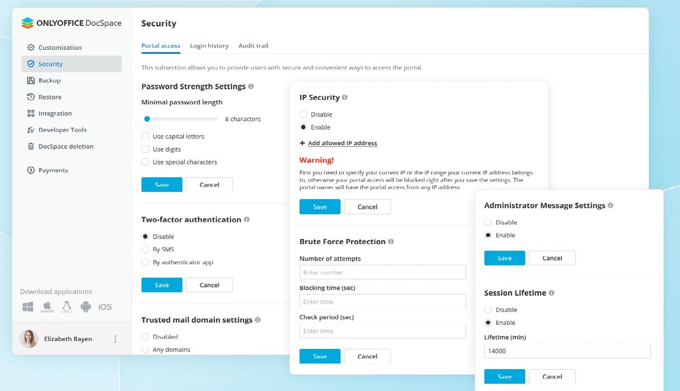Select Disable under Session Lifetime
This screenshot has width=680, height=391.
click(488, 310)
